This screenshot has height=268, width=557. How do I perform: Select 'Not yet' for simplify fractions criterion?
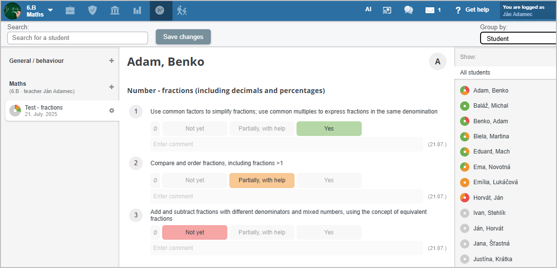coord(195,129)
